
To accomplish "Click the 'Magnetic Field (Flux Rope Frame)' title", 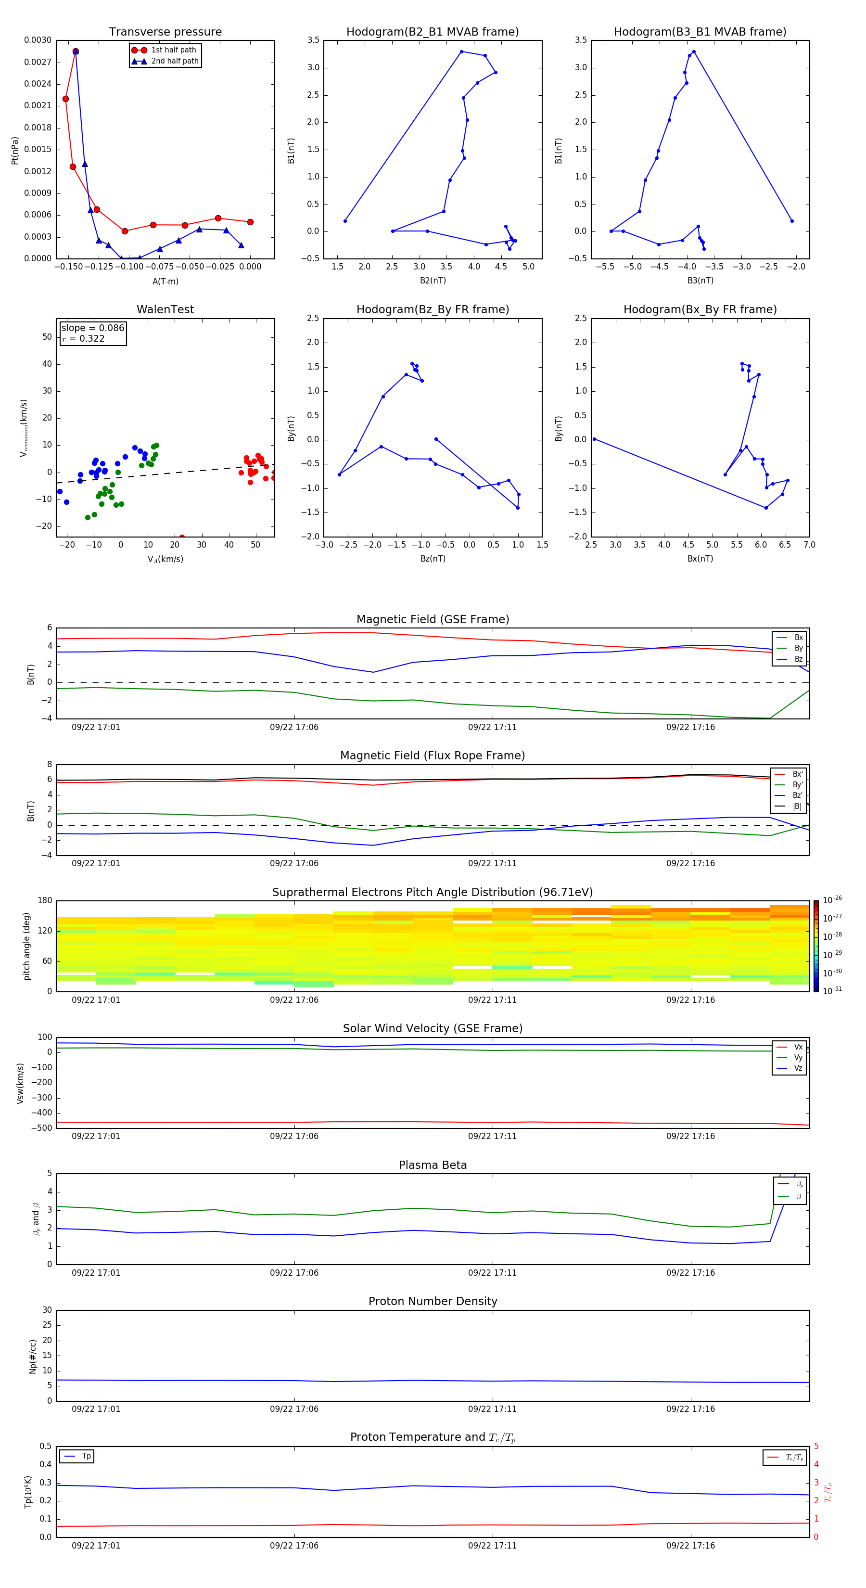I will click(x=433, y=756).
